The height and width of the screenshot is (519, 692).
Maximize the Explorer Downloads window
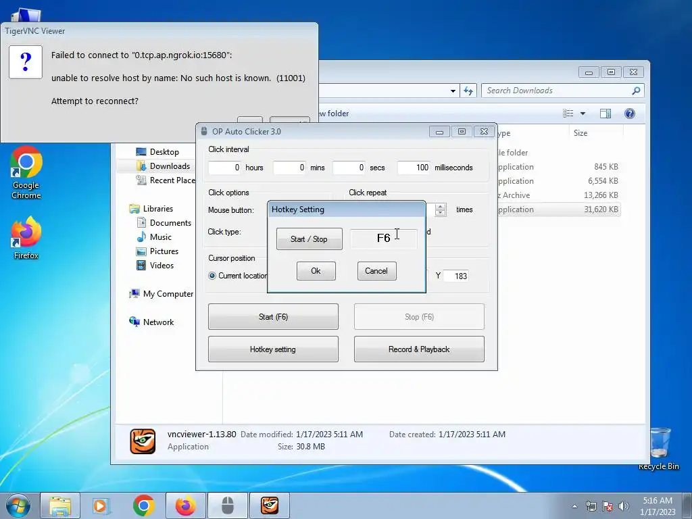click(x=611, y=72)
